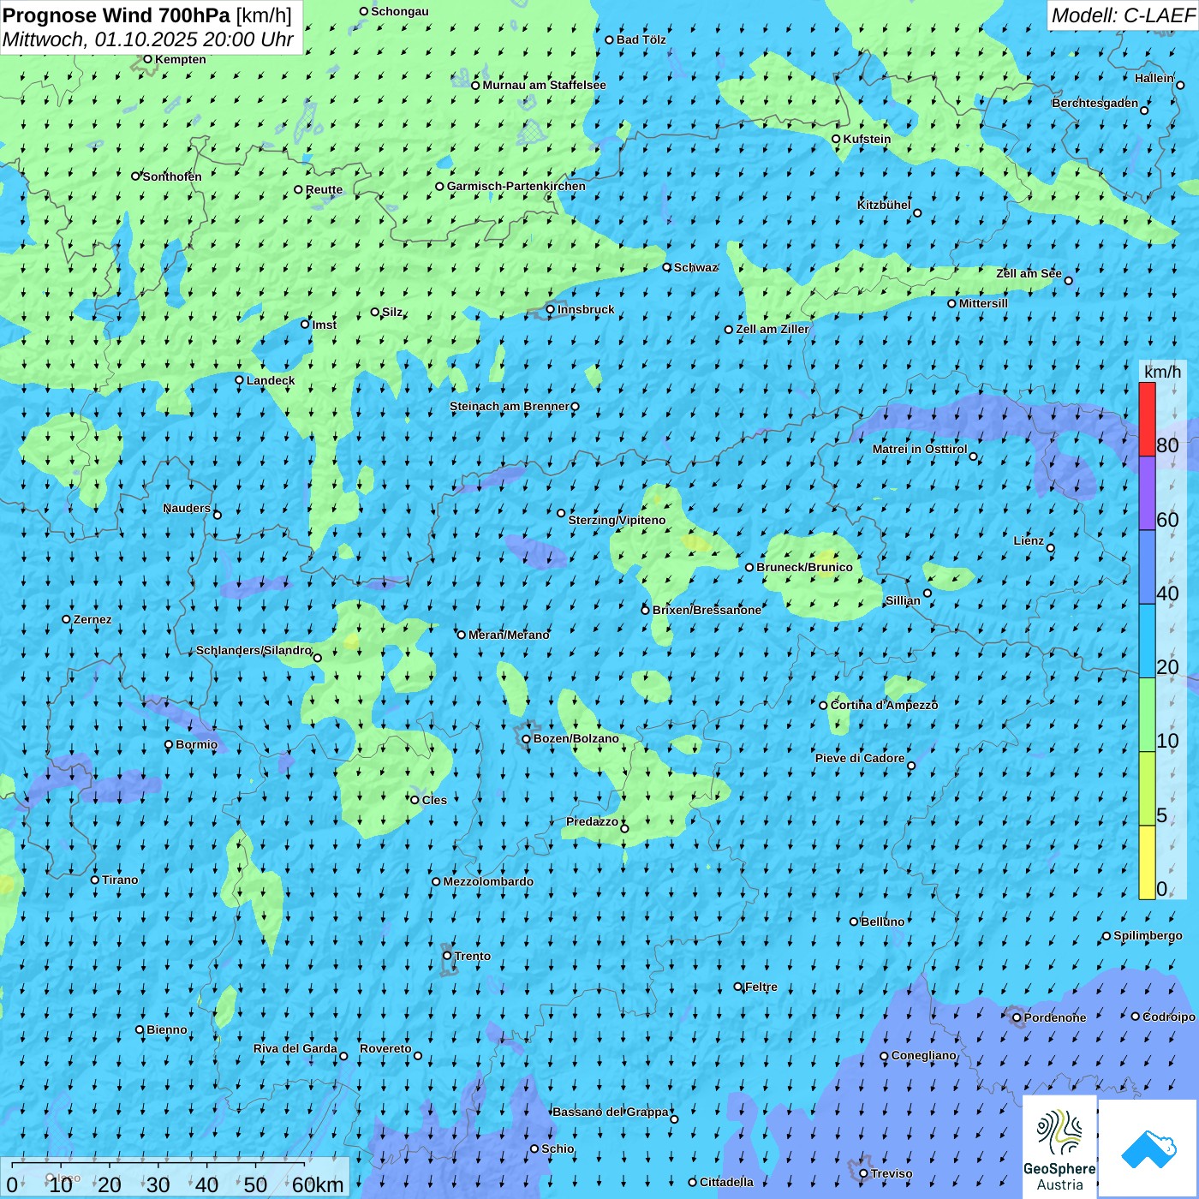
Task: Click the 'Codroipo' label
Action: pos(1169,1017)
